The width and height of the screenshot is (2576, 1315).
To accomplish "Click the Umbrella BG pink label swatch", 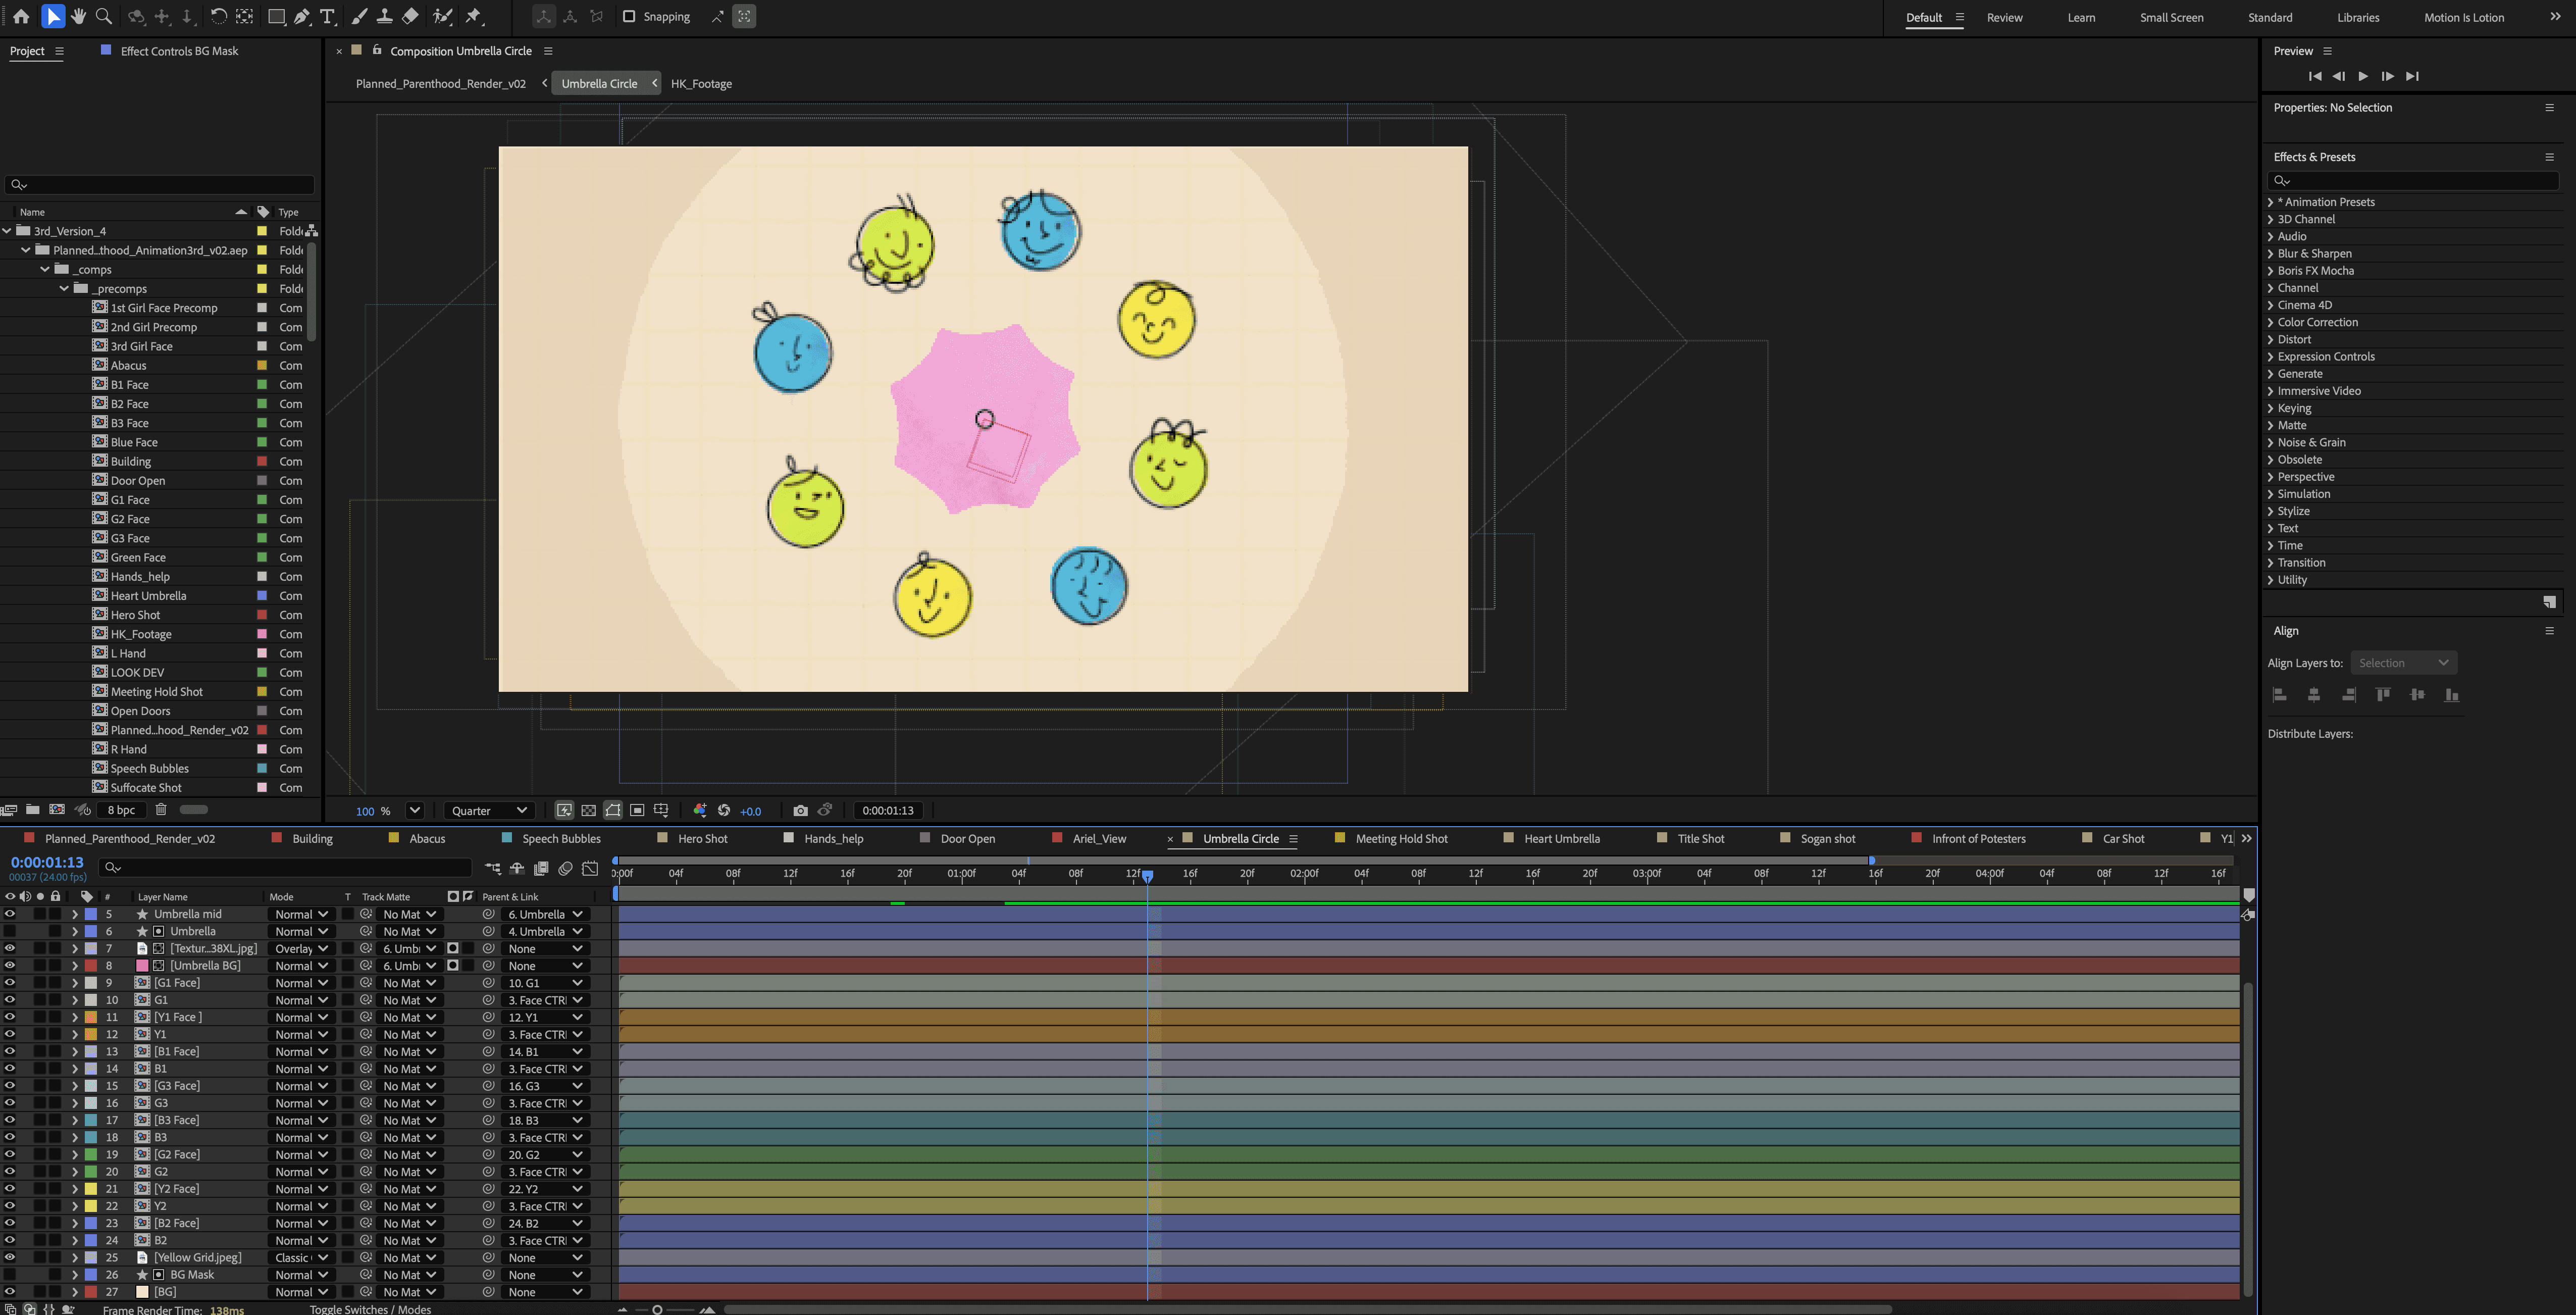I will (142, 965).
